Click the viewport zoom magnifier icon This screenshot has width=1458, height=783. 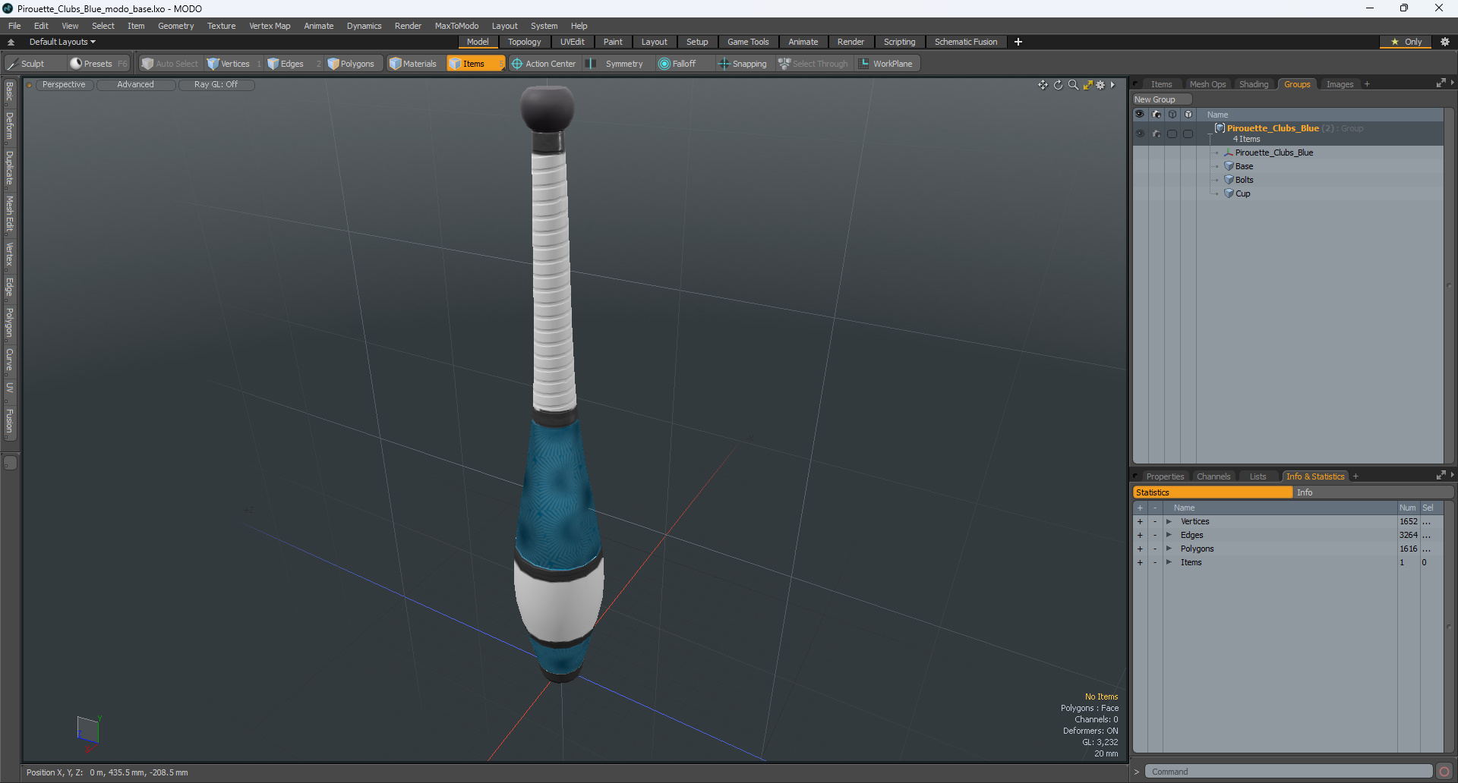pyautogui.click(x=1073, y=85)
